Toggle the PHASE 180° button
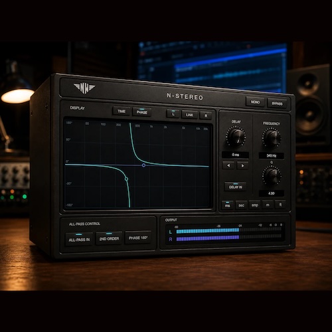 coord(138,238)
